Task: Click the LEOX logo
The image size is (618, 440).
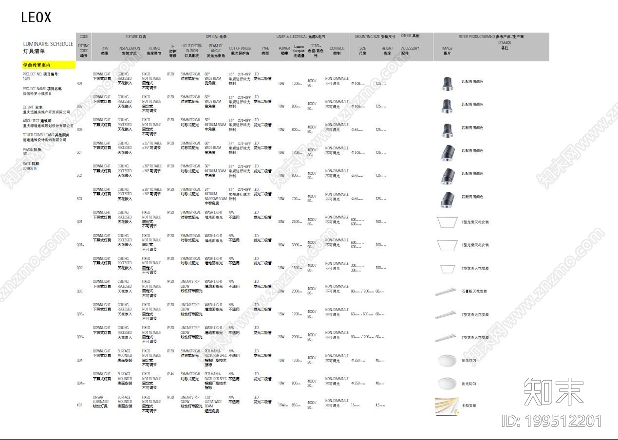Action: pos(36,17)
